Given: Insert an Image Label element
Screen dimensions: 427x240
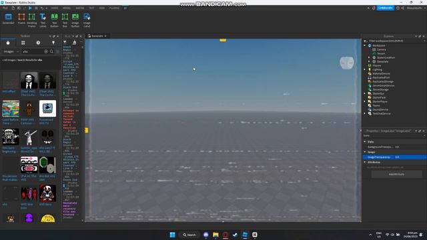Looking at the screenshot, I should (x=87, y=20).
